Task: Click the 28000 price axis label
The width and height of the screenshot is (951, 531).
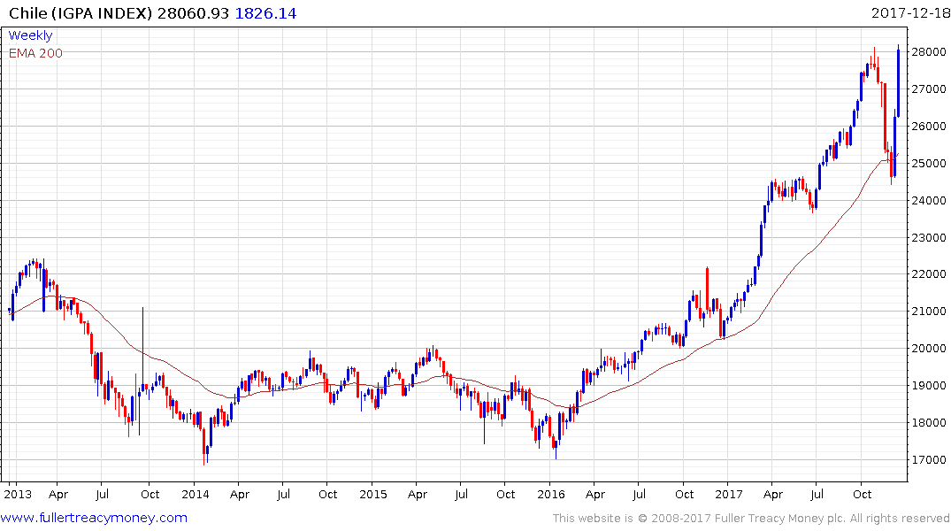Action: tap(929, 51)
